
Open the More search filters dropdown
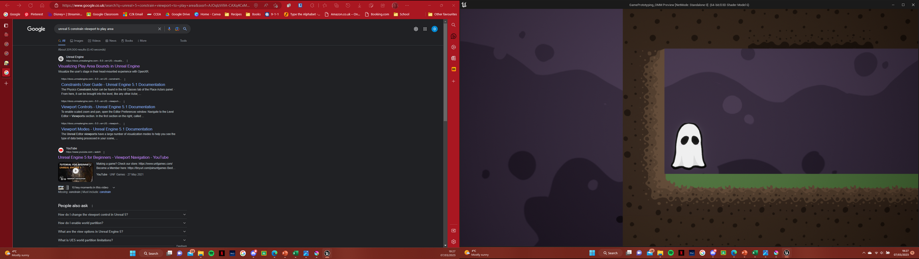(142, 41)
